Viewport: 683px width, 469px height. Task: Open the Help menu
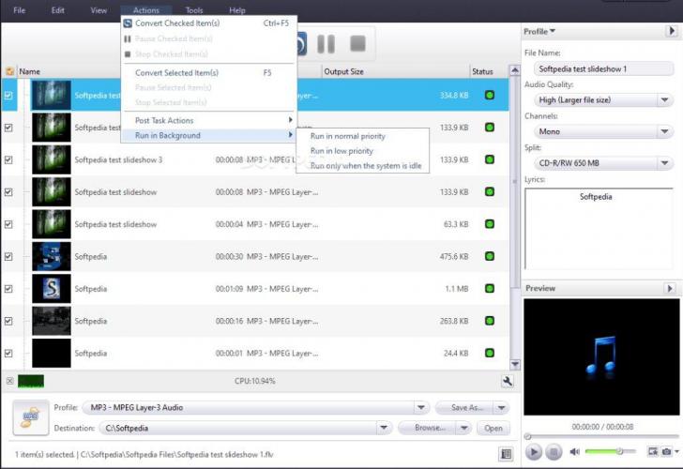point(237,10)
